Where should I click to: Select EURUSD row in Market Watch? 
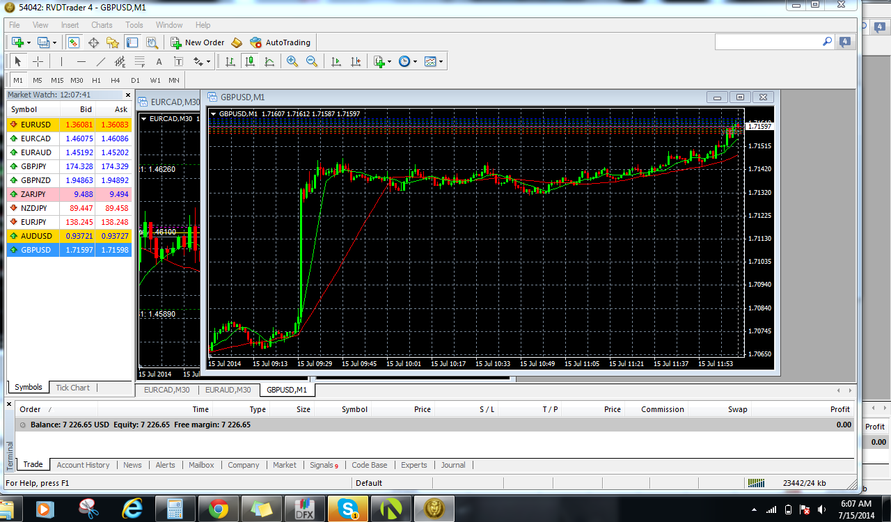pos(69,125)
